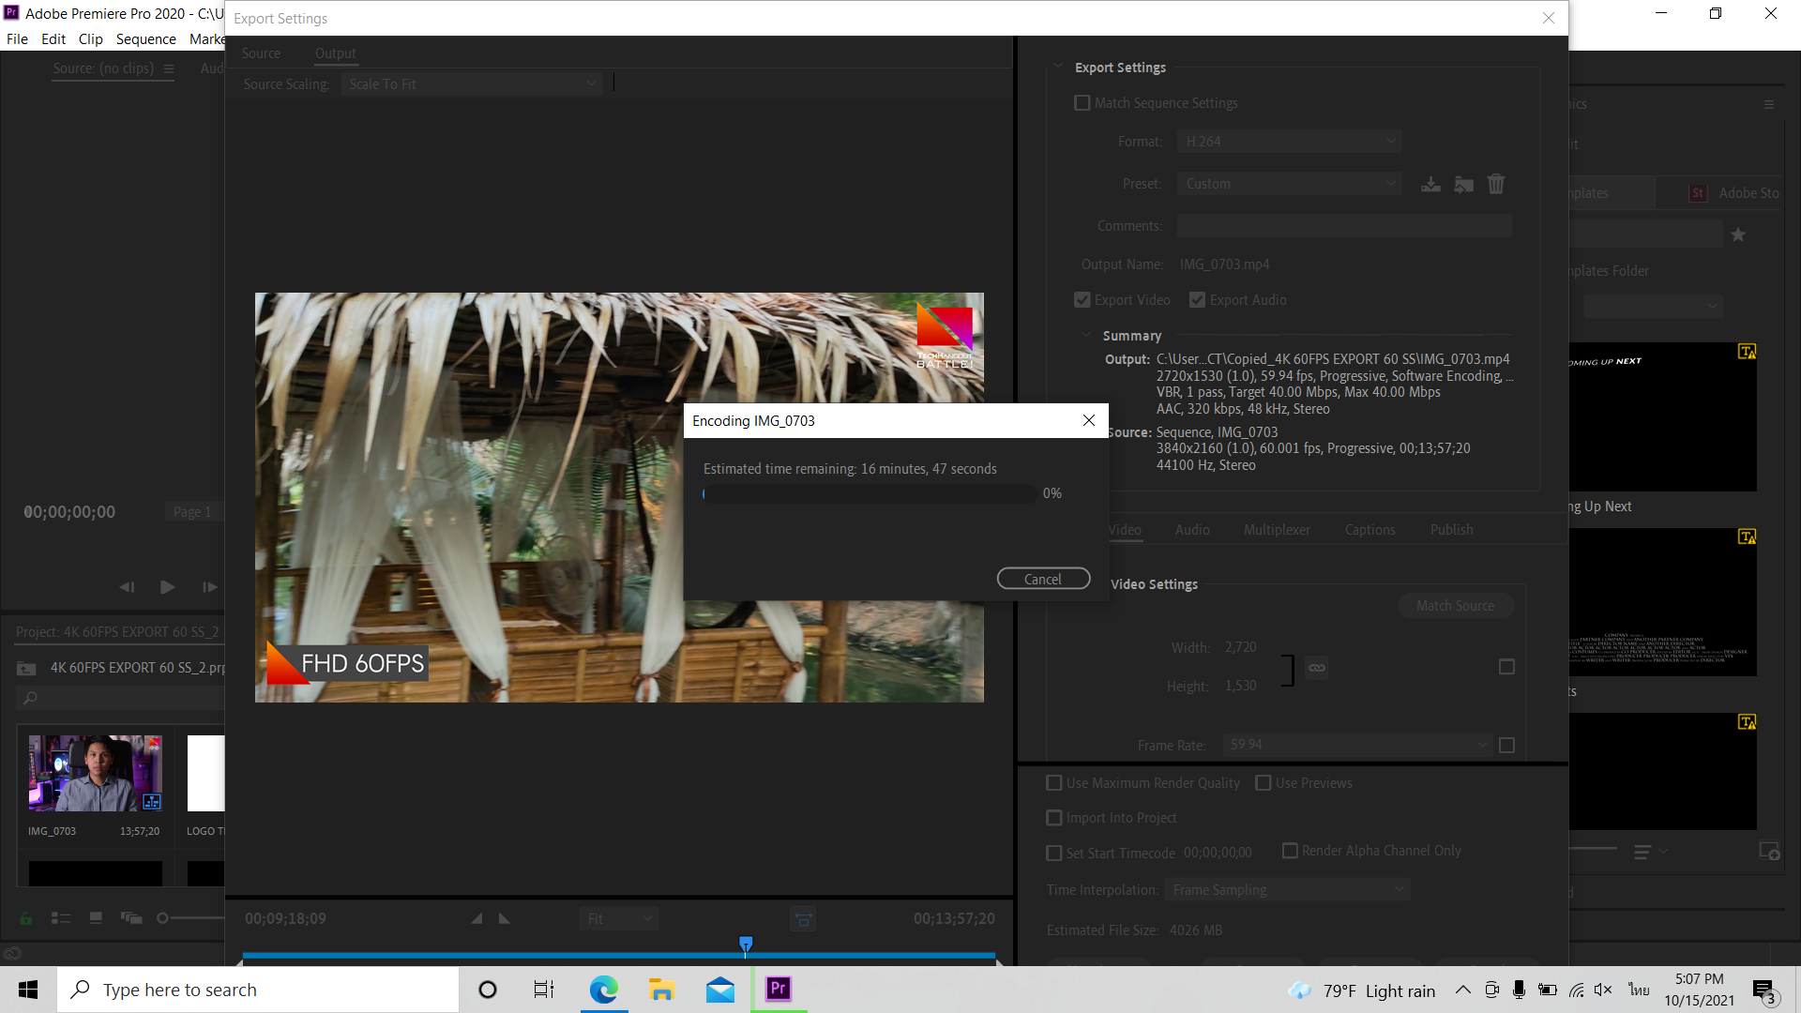Open Microsoft Edge from taskbar
1801x1013 pixels.
coord(603,990)
